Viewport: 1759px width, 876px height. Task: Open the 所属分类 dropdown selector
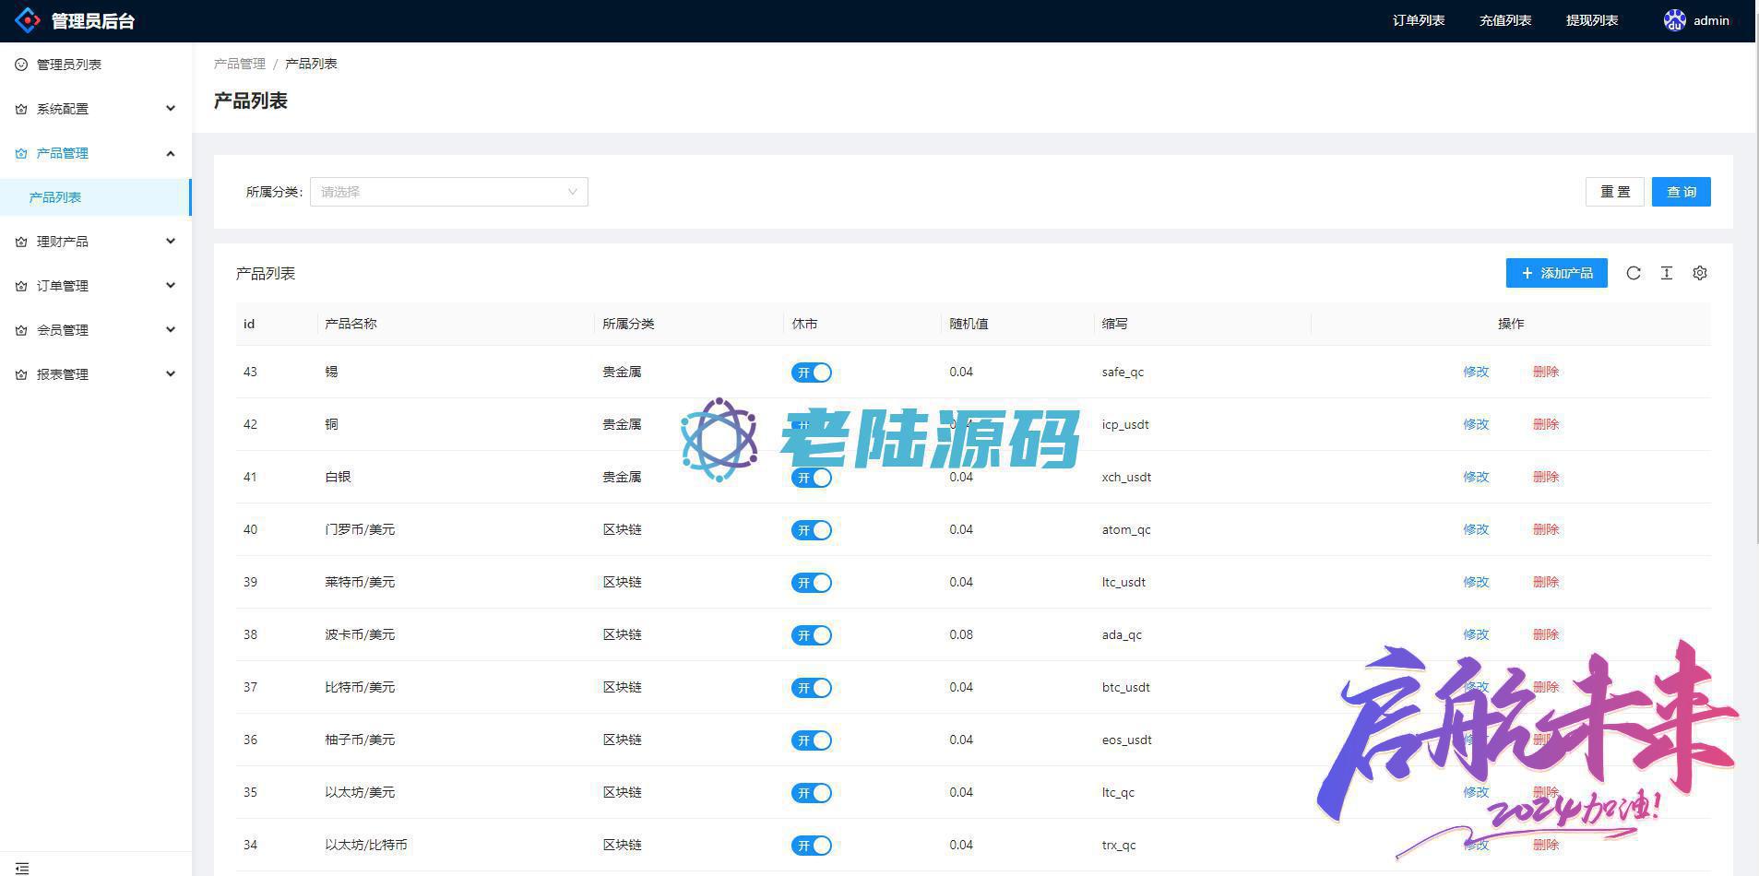pyautogui.click(x=449, y=192)
